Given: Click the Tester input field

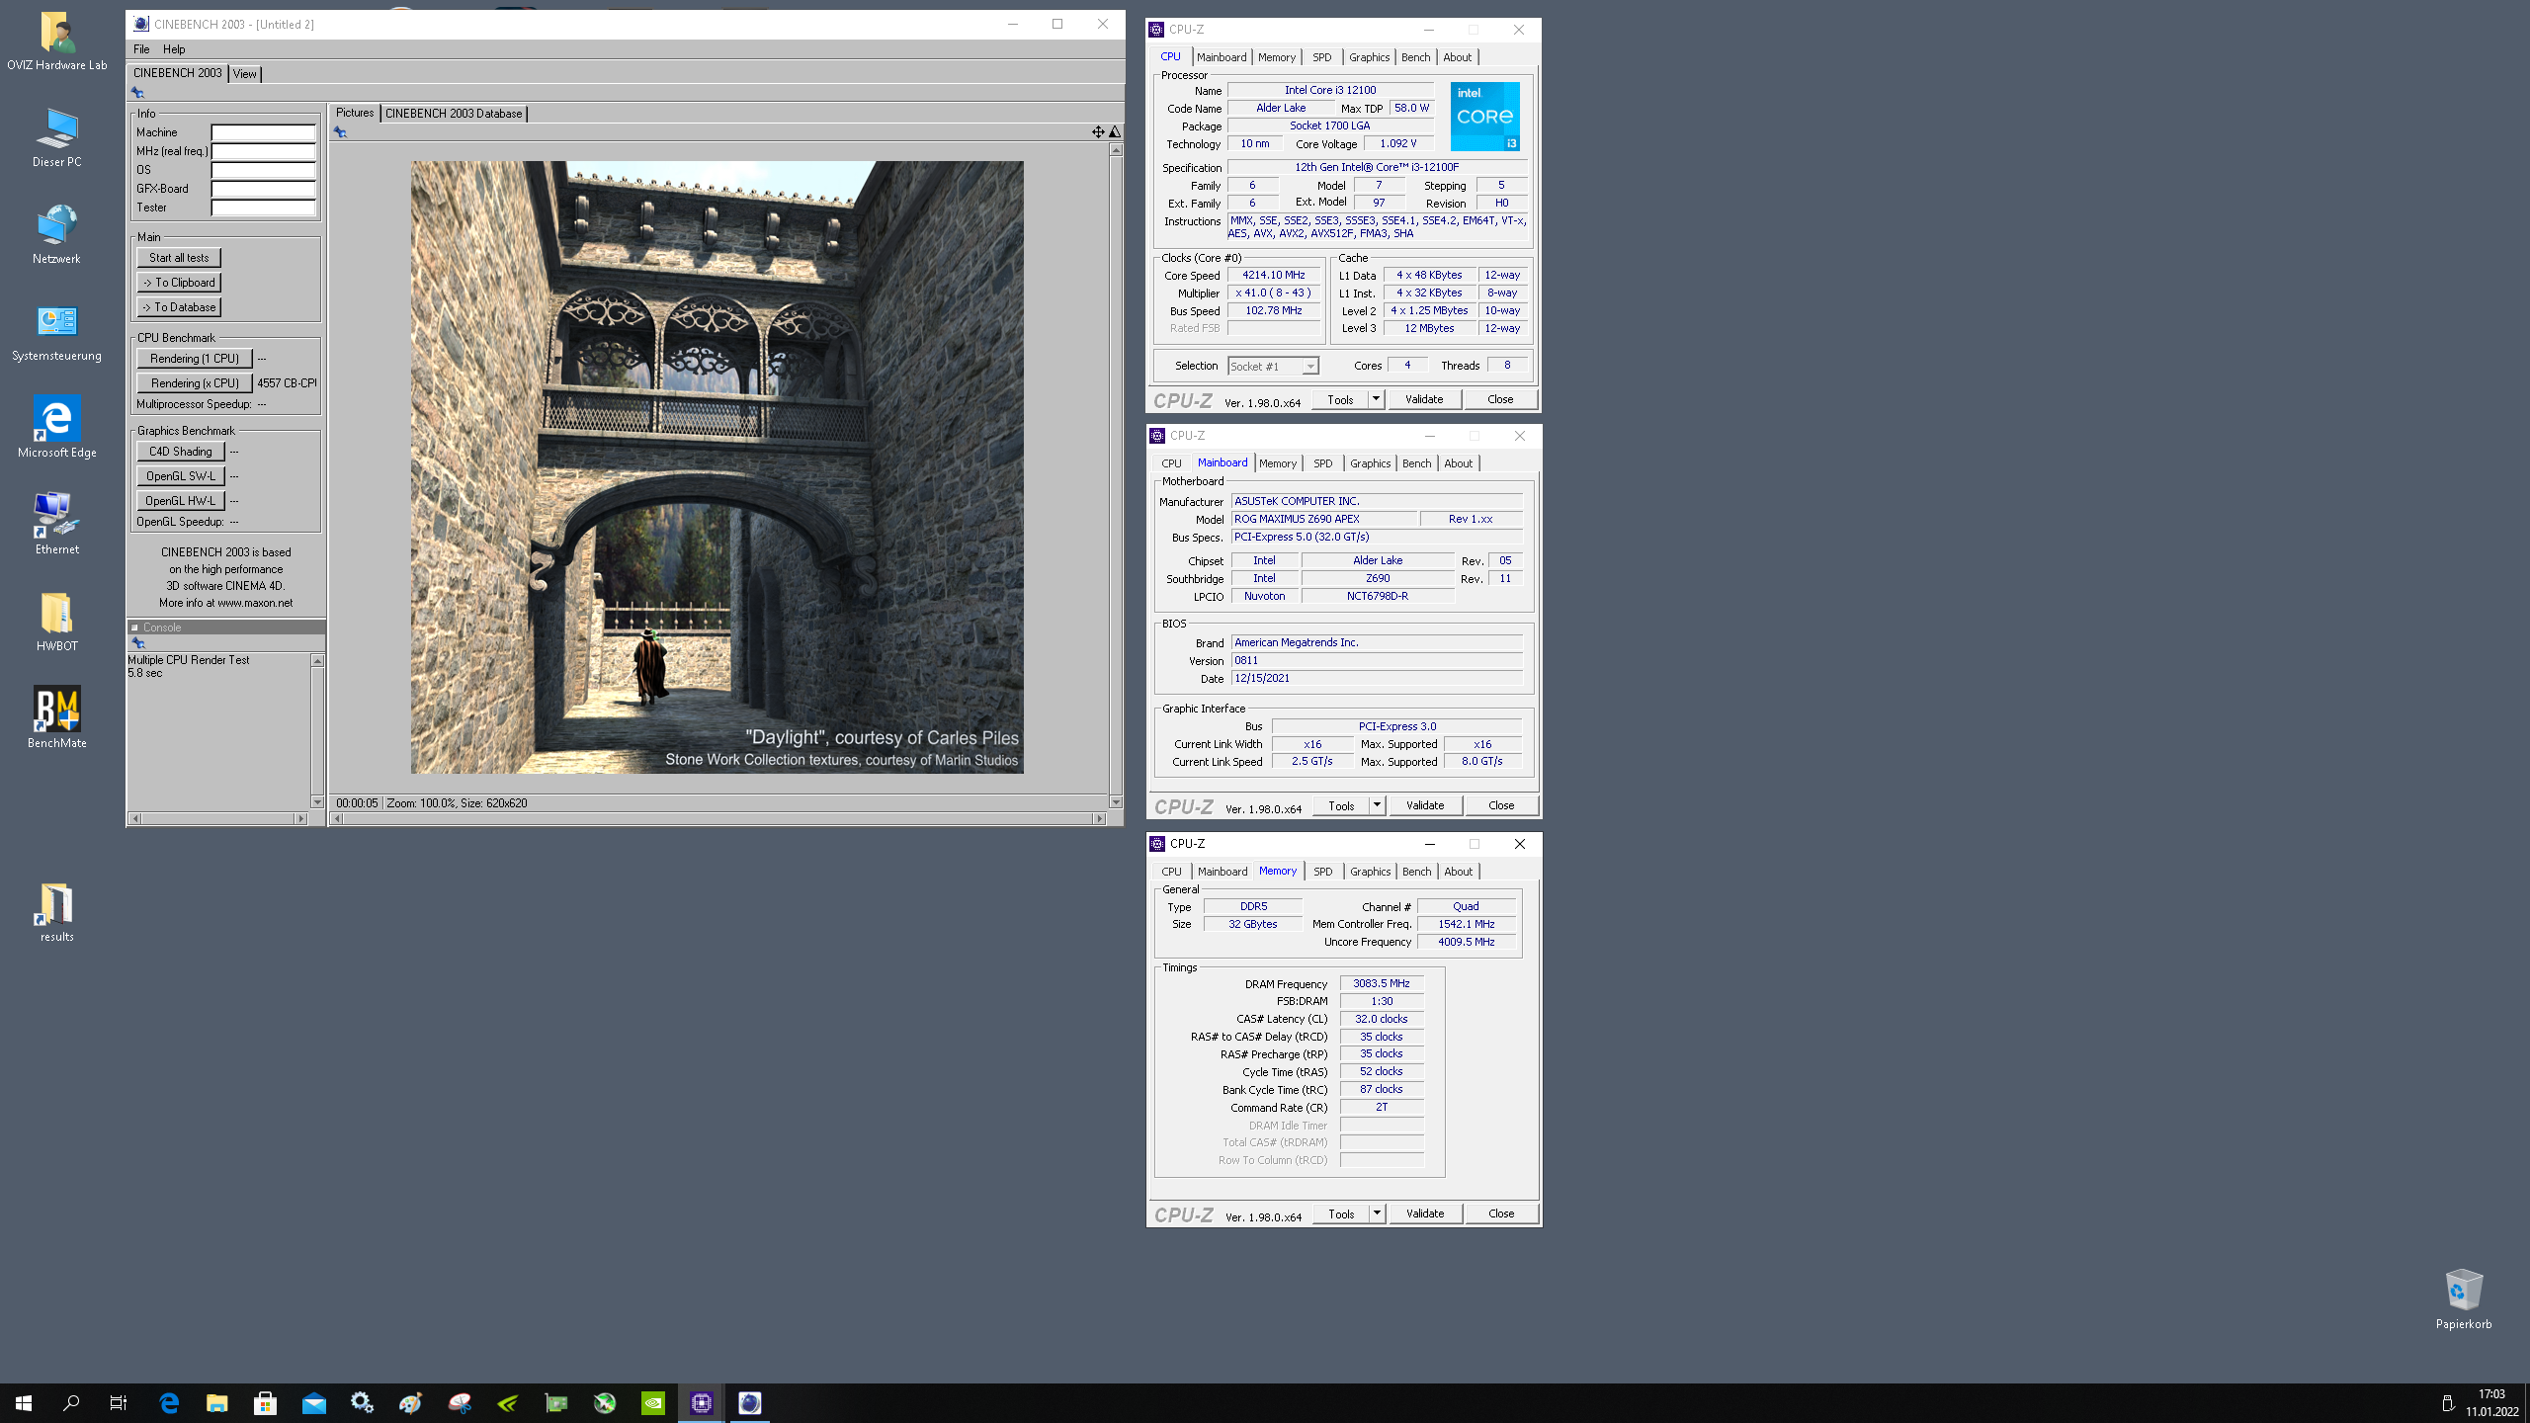Looking at the screenshot, I should (263, 208).
